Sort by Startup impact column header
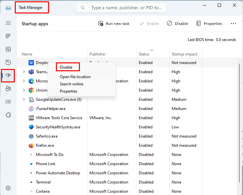 pyautogui.click(x=184, y=54)
